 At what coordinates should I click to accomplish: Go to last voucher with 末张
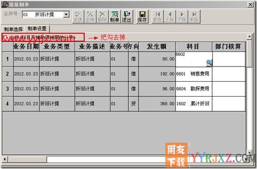coord(194,17)
